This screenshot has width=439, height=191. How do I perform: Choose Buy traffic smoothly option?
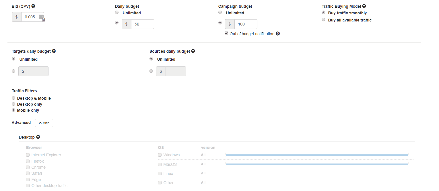323,12
